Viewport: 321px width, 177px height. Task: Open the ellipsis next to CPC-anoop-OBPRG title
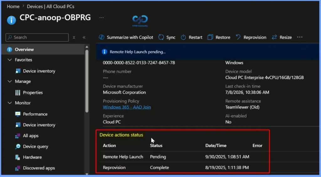(x=102, y=18)
